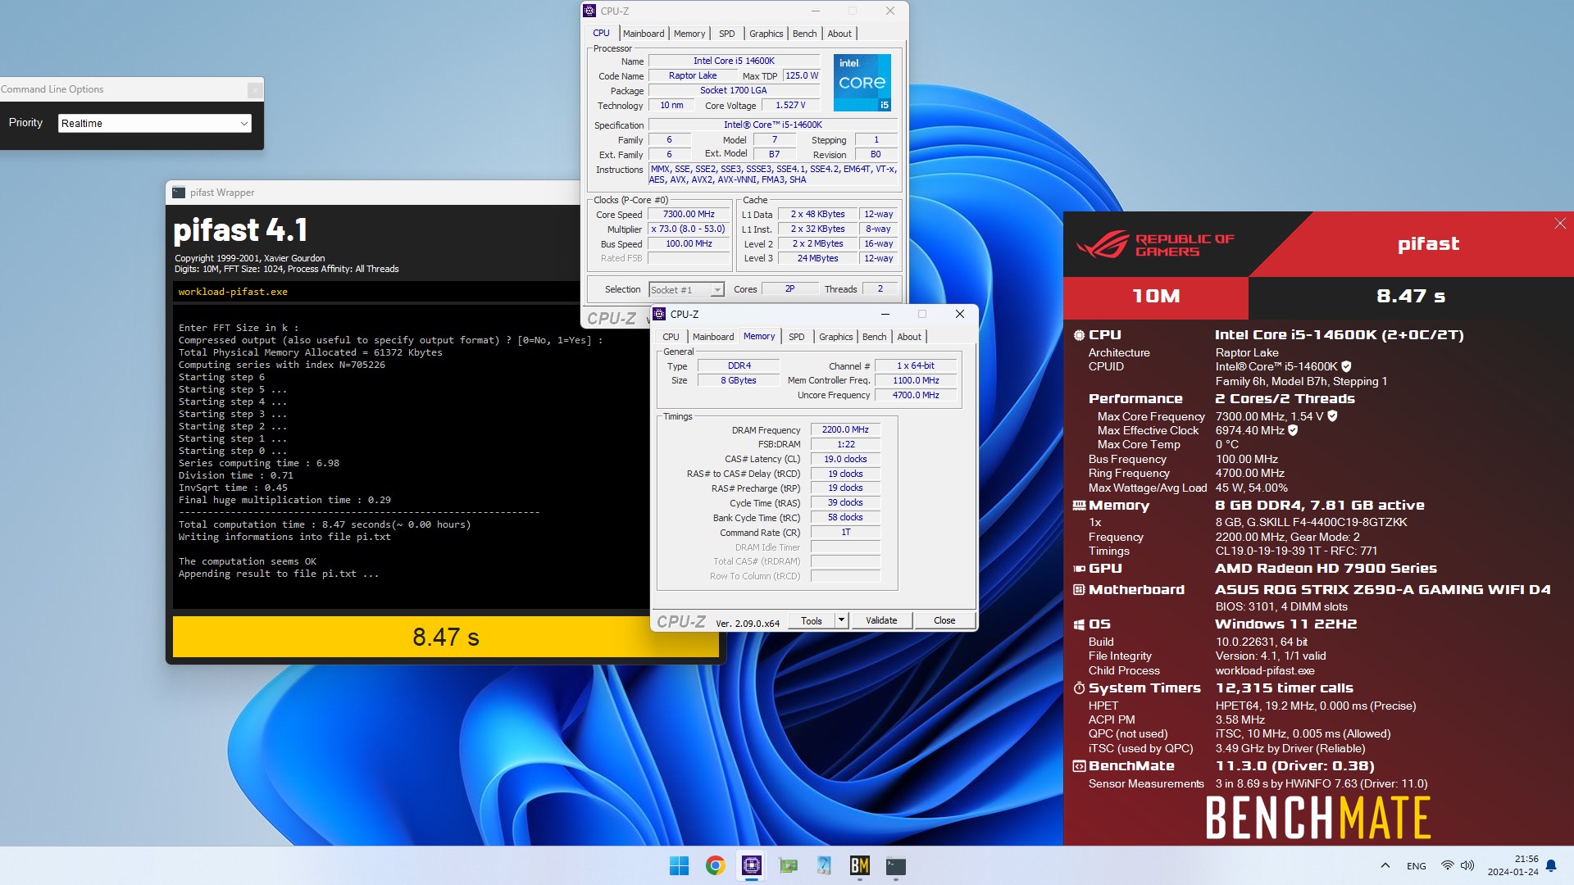Open Memory tab in top CPU-Z window
Viewport: 1574px width, 885px height.
point(689,34)
